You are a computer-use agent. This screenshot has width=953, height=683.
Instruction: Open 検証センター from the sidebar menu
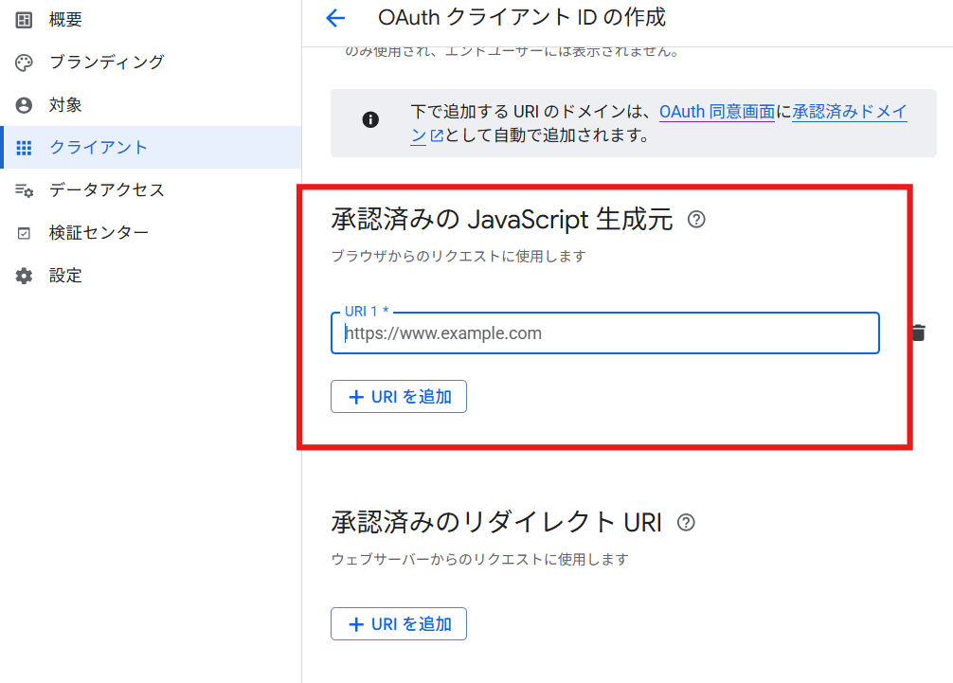(99, 233)
